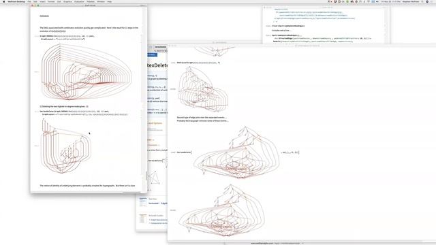The image size is (436, 245).
Task: Click the Clear input cell in top-right notebook
Action: click(288, 26)
